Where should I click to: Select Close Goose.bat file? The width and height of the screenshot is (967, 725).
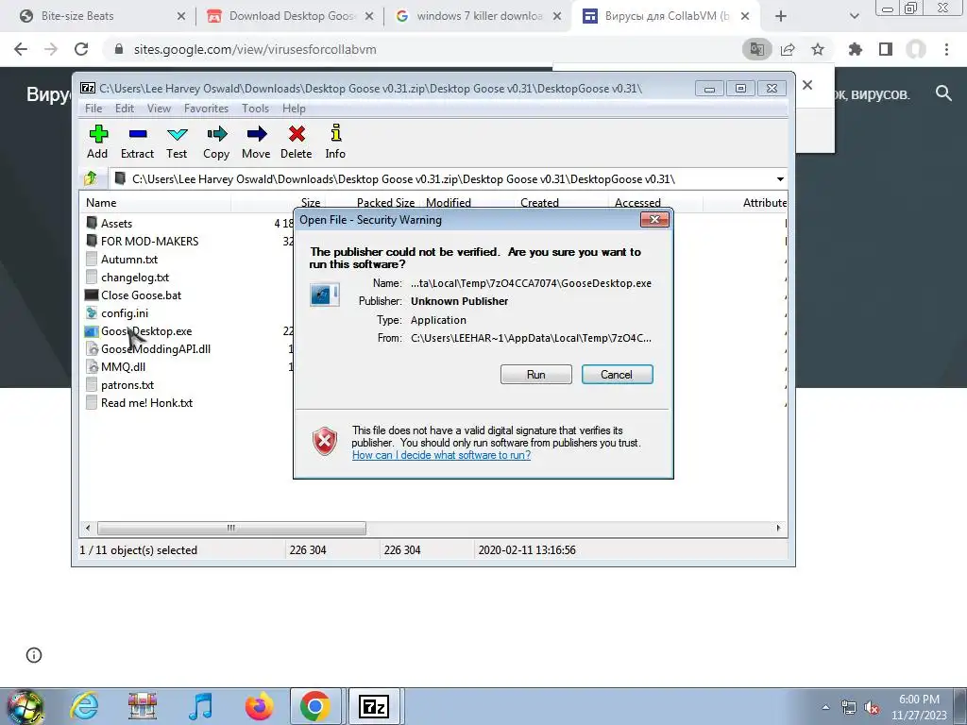[x=133, y=295]
